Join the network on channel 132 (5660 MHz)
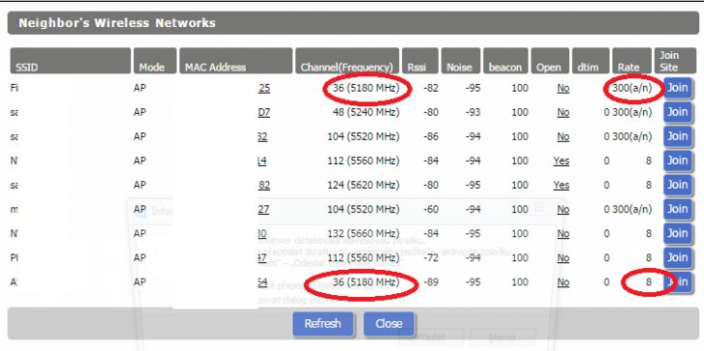Image resolution: width=704 pixels, height=351 pixels. 677,233
